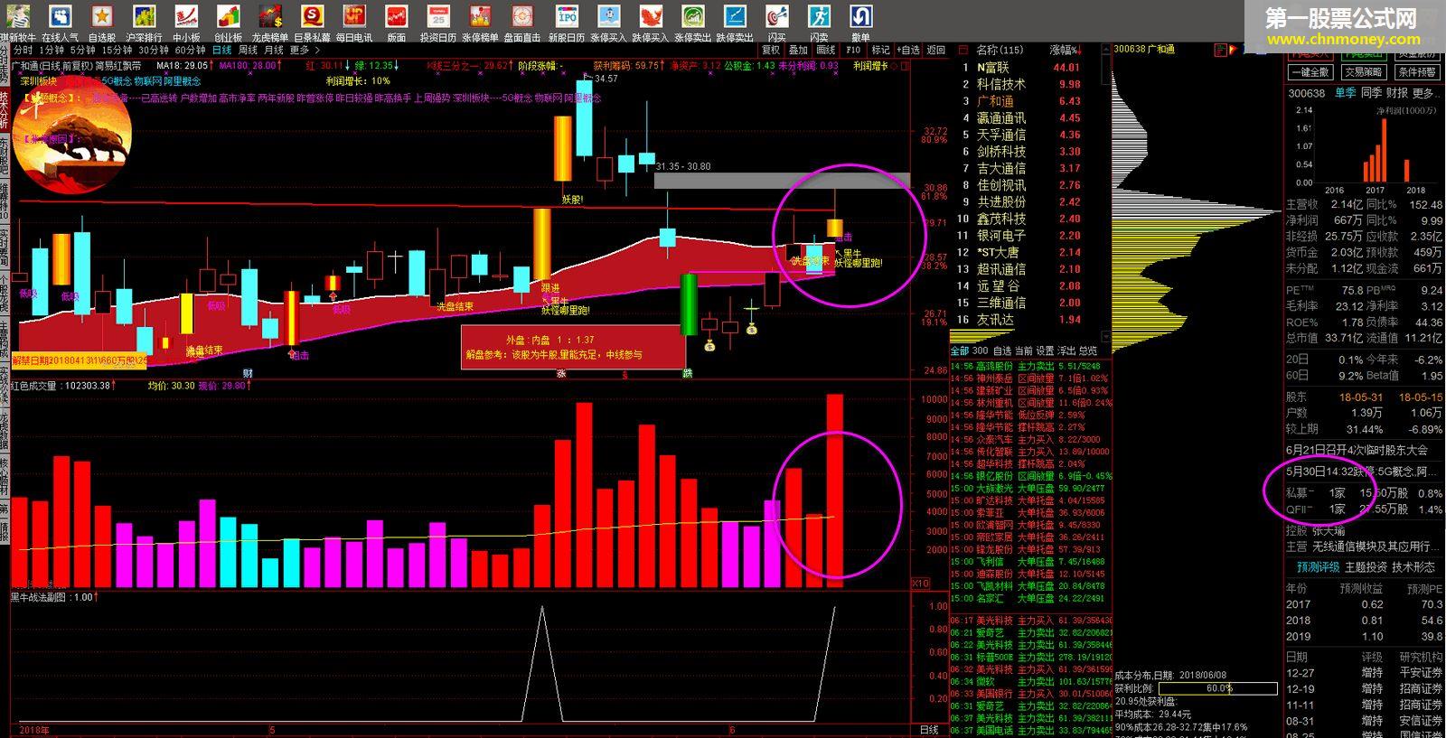Switch to the 分时 period tab
Viewport: 1446px width, 738px height.
23,51
